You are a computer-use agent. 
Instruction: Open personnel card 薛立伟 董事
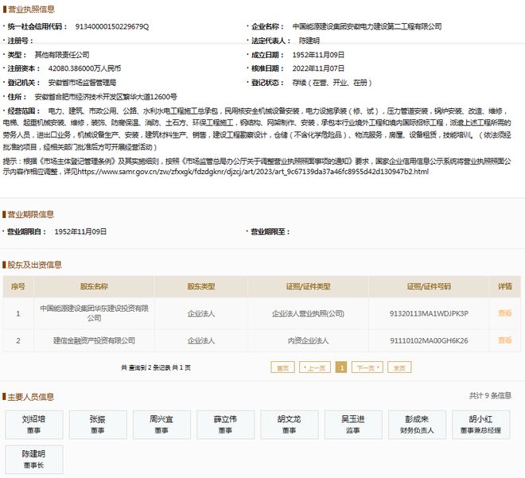[x=225, y=425]
